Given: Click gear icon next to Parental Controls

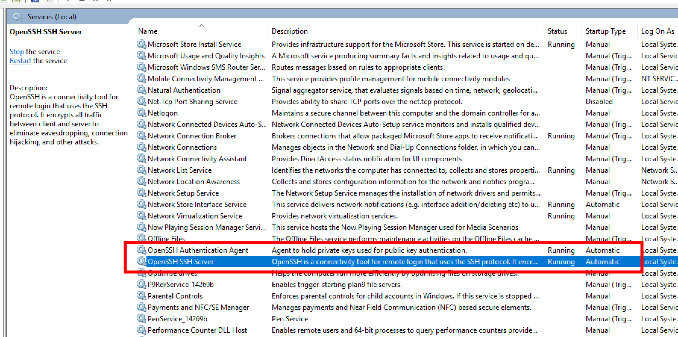Looking at the screenshot, I should pos(141,295).
